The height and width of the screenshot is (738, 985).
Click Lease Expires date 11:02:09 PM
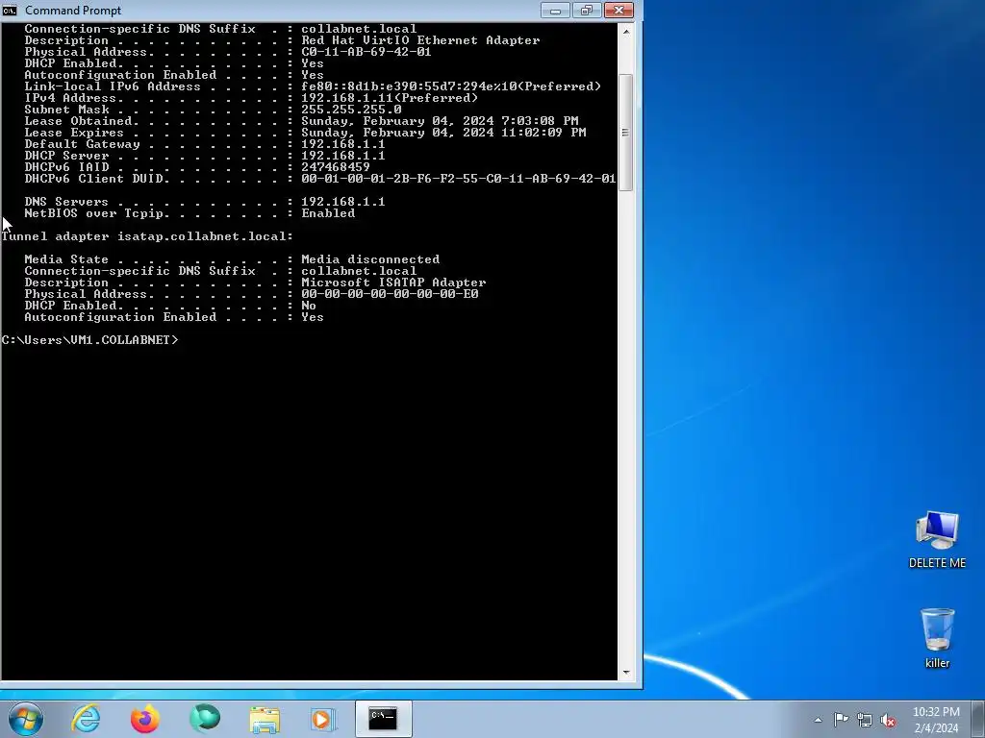443,133
